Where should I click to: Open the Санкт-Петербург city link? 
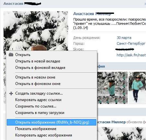[x=131, y=43]
